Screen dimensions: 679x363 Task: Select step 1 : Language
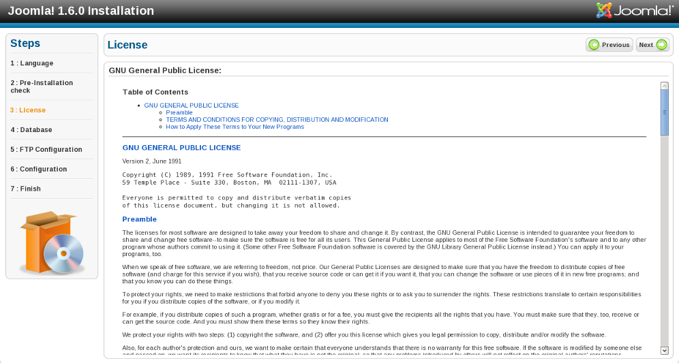point(32,63)
